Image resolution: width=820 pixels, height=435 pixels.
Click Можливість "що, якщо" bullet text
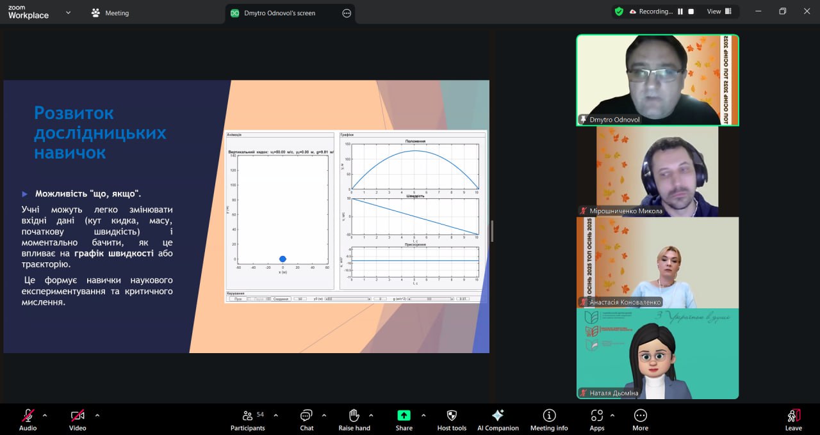[88, 193]
